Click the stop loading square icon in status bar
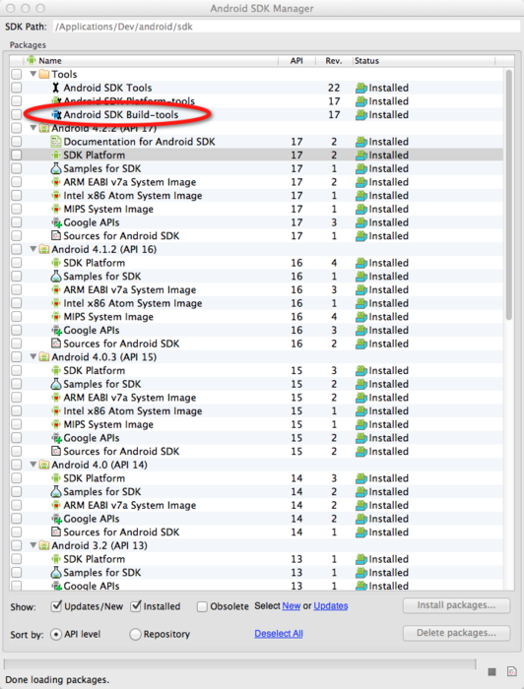This screenshot has width=524, height=689. [x=491, y=671]
